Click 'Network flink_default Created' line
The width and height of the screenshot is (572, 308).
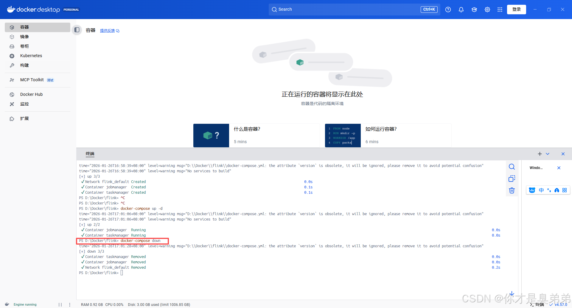coord(114,182)
